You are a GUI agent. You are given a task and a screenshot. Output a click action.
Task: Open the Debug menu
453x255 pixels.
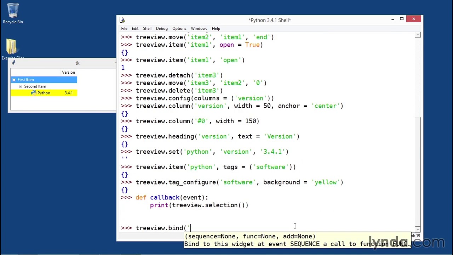click(x=162, y=29)
